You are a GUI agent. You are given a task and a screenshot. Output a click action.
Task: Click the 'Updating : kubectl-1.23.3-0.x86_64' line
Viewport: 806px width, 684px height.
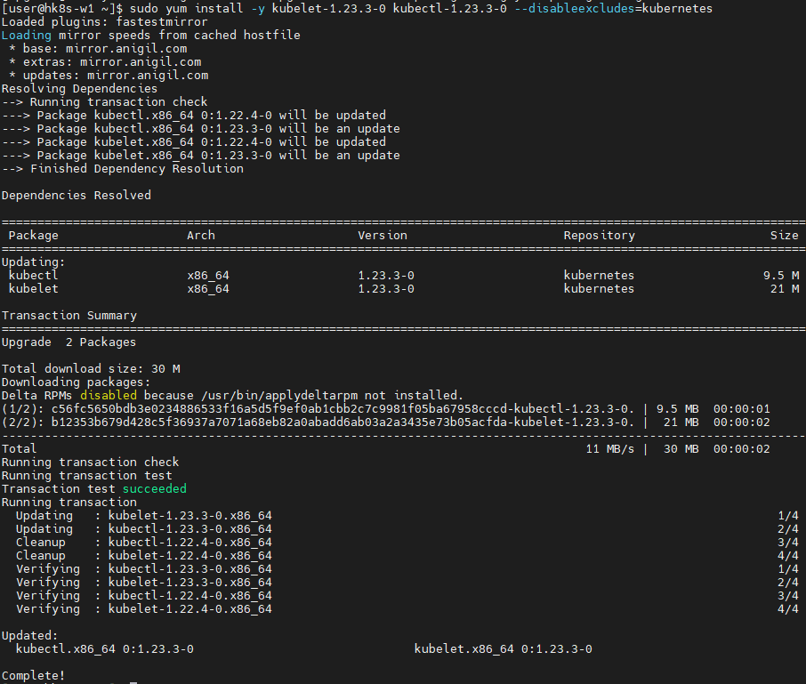[144, 529]
